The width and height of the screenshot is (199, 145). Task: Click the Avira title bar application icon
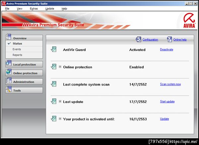(x=4, y=4)
